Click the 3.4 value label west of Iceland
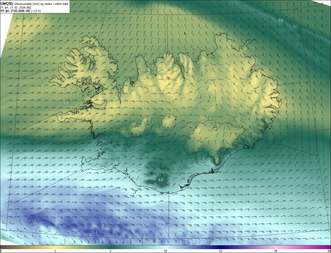This screenshot has height=253, width=331. click(66, 103)
